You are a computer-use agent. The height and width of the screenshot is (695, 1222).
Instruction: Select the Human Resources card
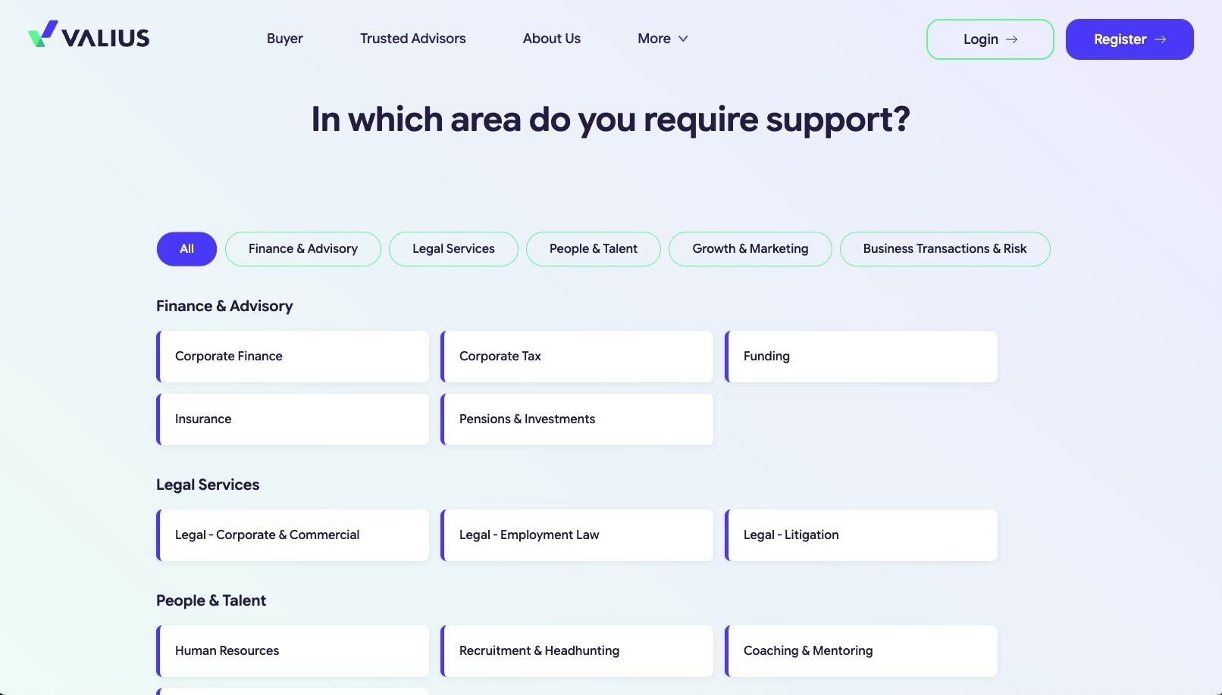(x=293, y=651)
